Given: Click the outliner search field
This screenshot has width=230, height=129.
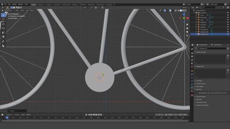Looking at the screenshot, I should [209, 7].
